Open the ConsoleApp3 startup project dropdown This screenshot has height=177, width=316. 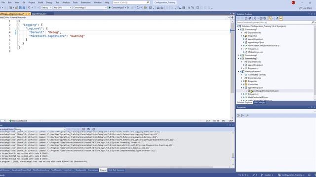[x=90, y=8]
